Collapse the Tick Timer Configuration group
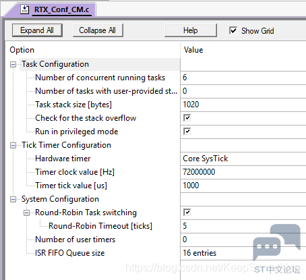This screenshot has height=280, width=306. pos(13,146)
